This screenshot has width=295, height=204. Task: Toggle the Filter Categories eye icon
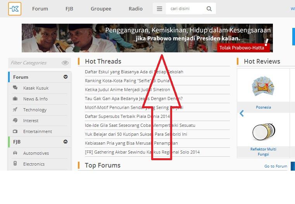pyautogui.click(x=65, y=63)
